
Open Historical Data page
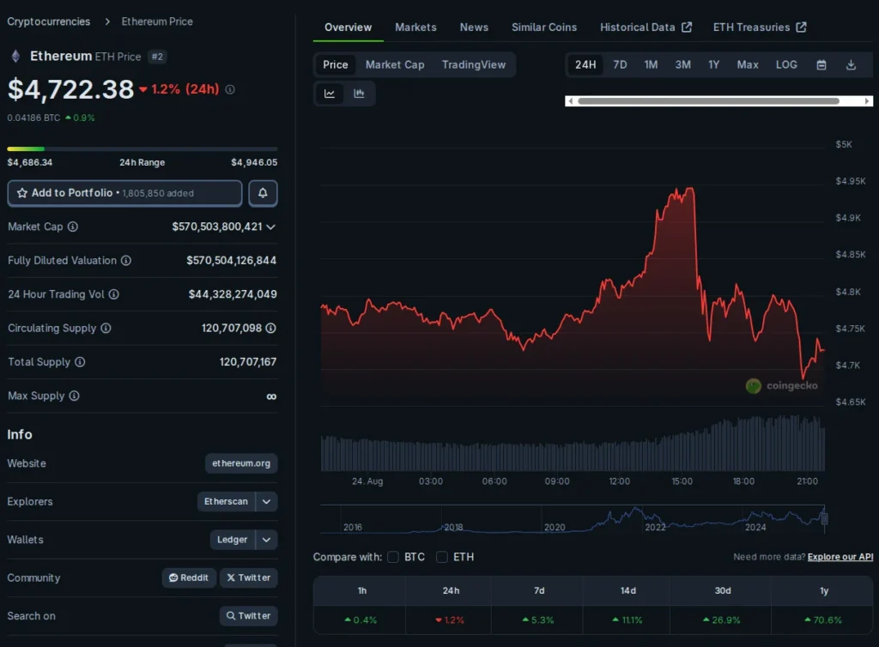tap(638, 27)
